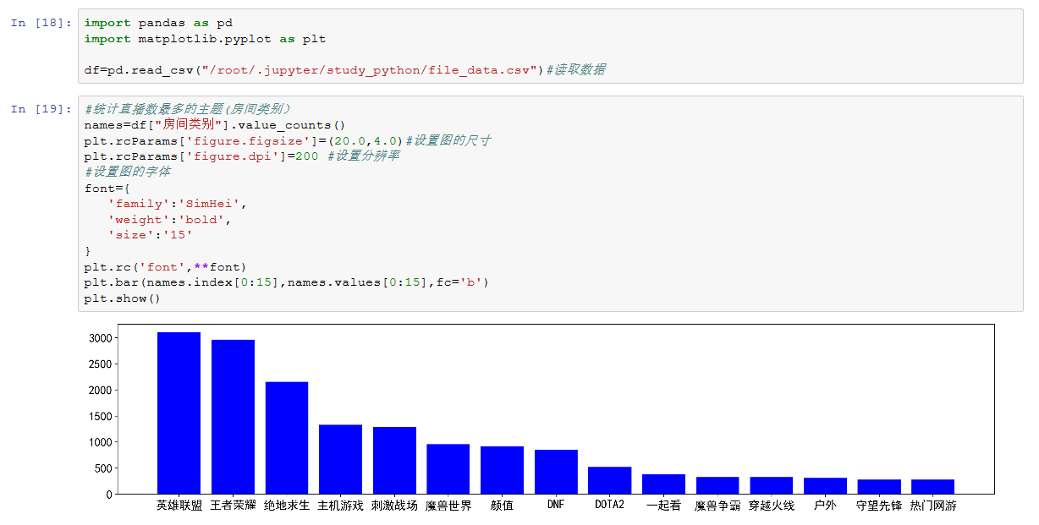Click the plt.bar(...) code line
Screen dimensions: 1039x525
coord(286,282)
